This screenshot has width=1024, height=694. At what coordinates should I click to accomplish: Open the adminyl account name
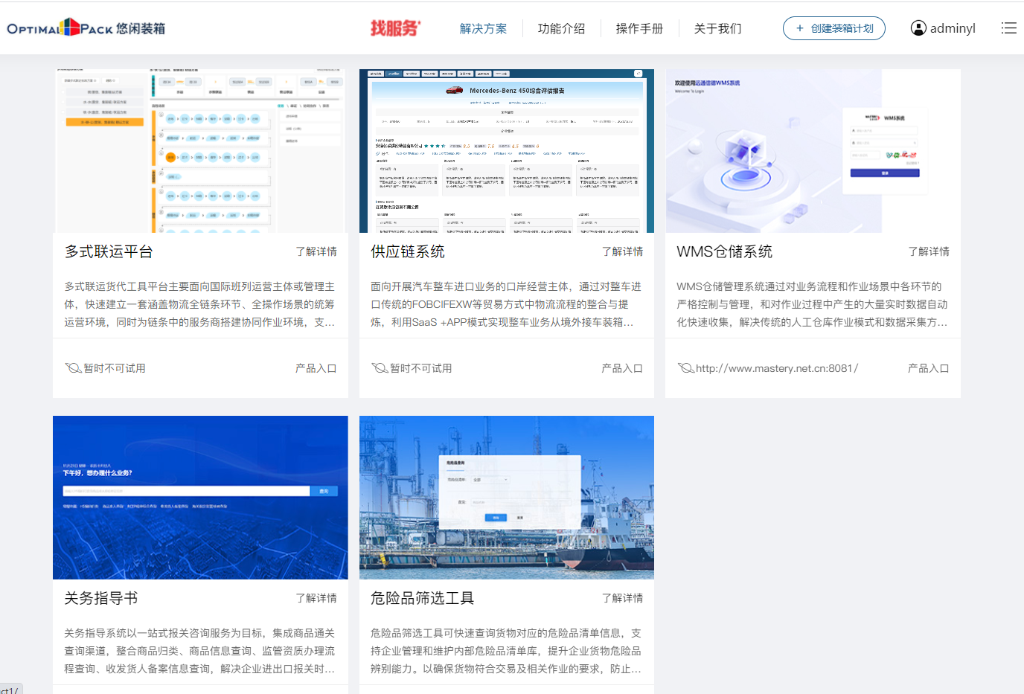pos(953,28)
